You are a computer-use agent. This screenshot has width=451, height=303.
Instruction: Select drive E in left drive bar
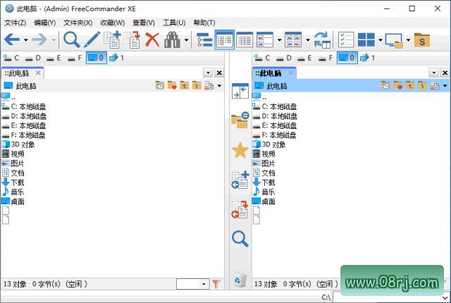[x=54, y=58]
